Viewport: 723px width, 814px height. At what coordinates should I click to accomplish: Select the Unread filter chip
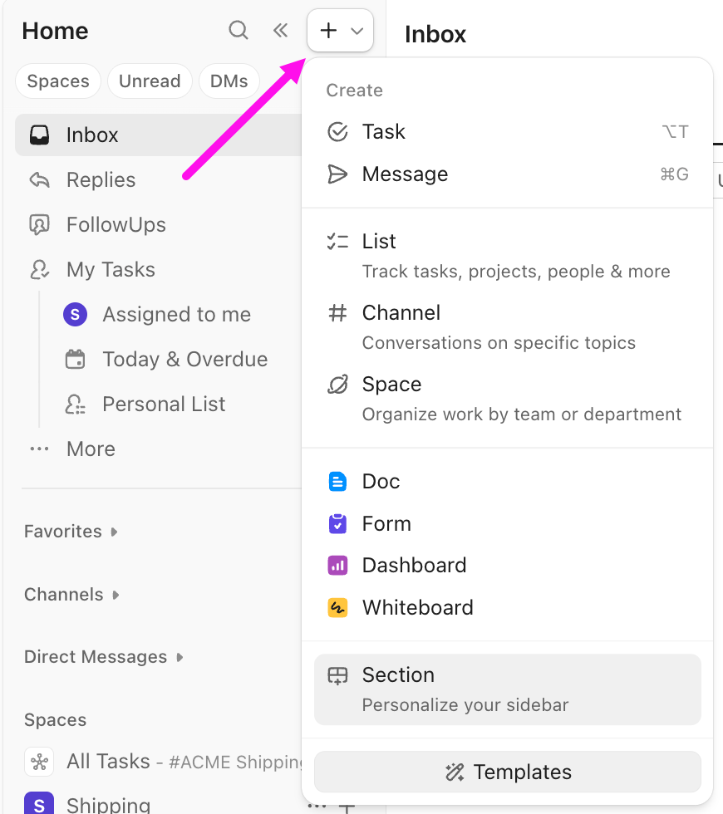[x=150, y=81]
